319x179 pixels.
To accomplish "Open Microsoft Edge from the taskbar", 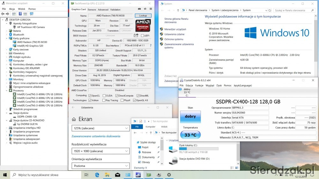I will coord(97,175).
